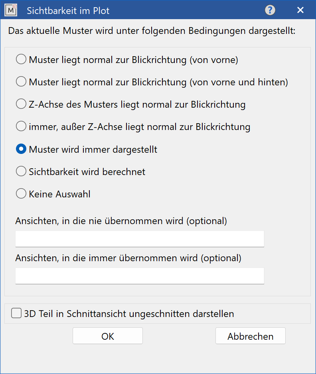
Task: Focus the 'immer übernommen wird' views input field
Action: (140, 276)
